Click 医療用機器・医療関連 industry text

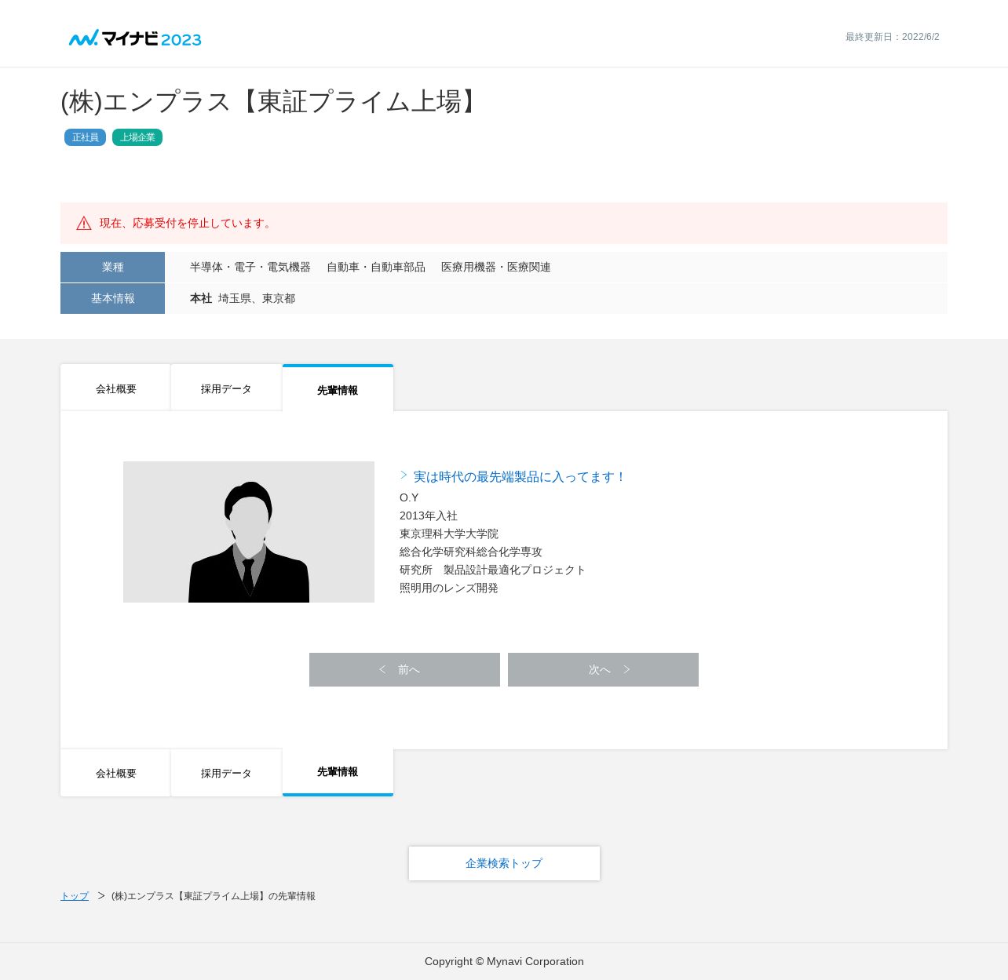tap(496, 268)
